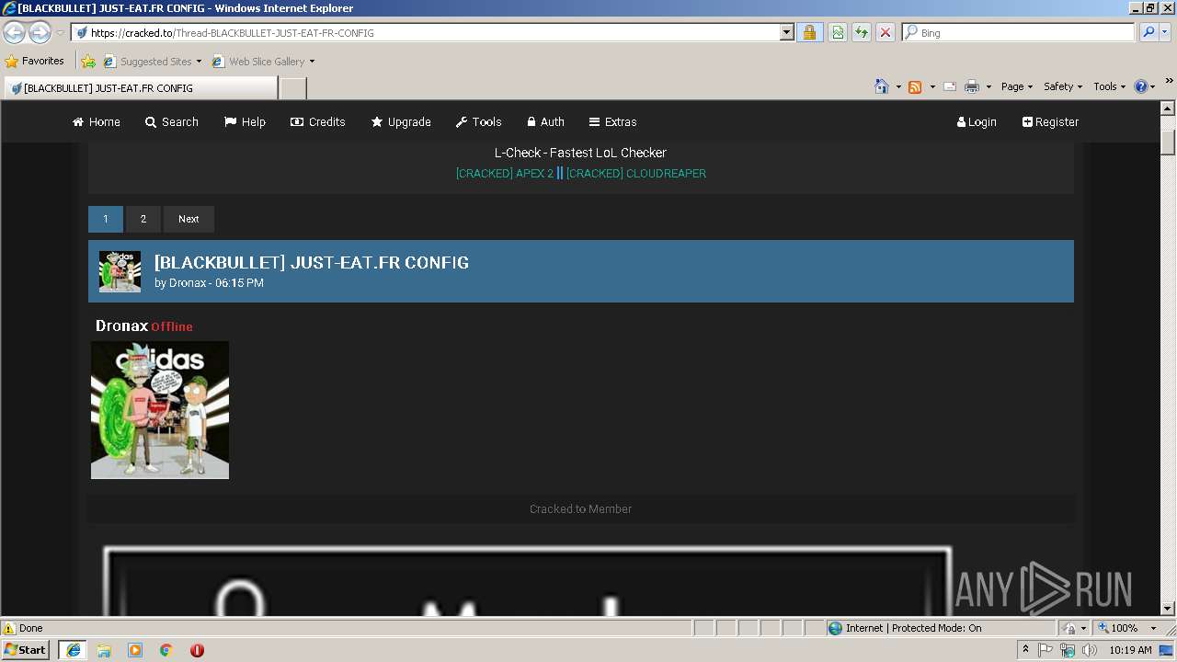Click the Login link
Image resolution: width=1177 pixels, height=662 pixels.
[x=977, y=121]
